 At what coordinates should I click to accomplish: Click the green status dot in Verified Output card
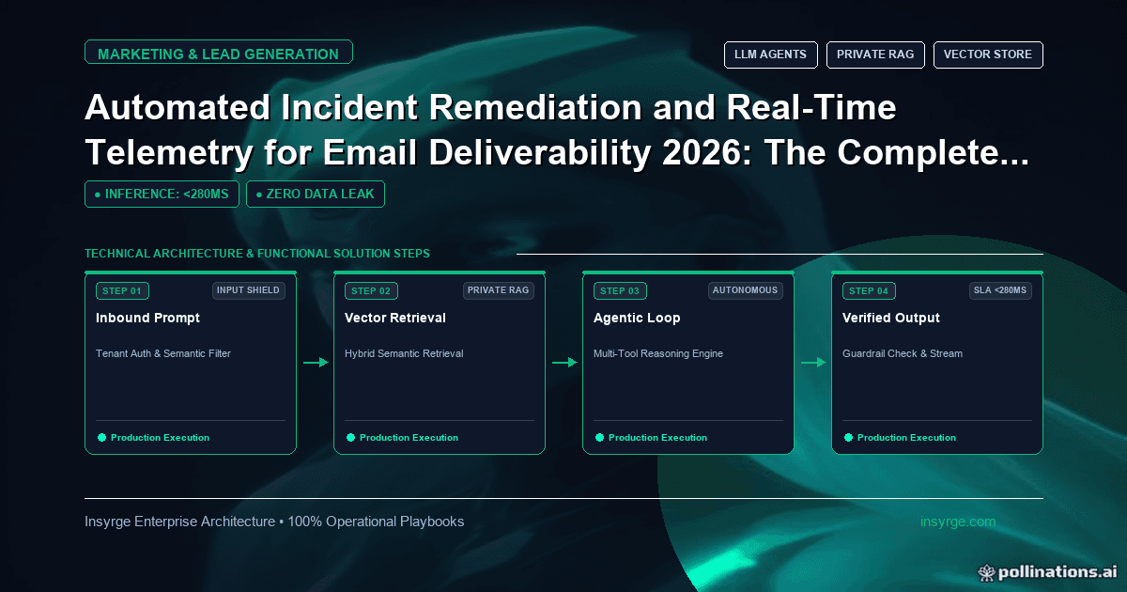pyautogui.click(x=848, y=437)
